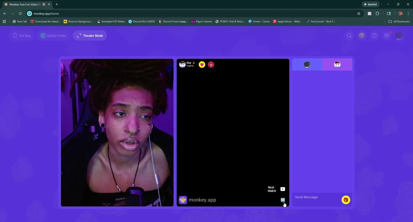The height and width of the screenshot is (222, 413).
Task: Open the Remove Background bookmark
Action: pyautogui.click(x=78, y=22)
